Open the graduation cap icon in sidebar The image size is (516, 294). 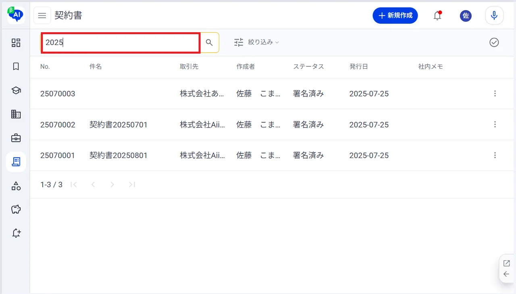pyautogui.click(x=16, y=90)
